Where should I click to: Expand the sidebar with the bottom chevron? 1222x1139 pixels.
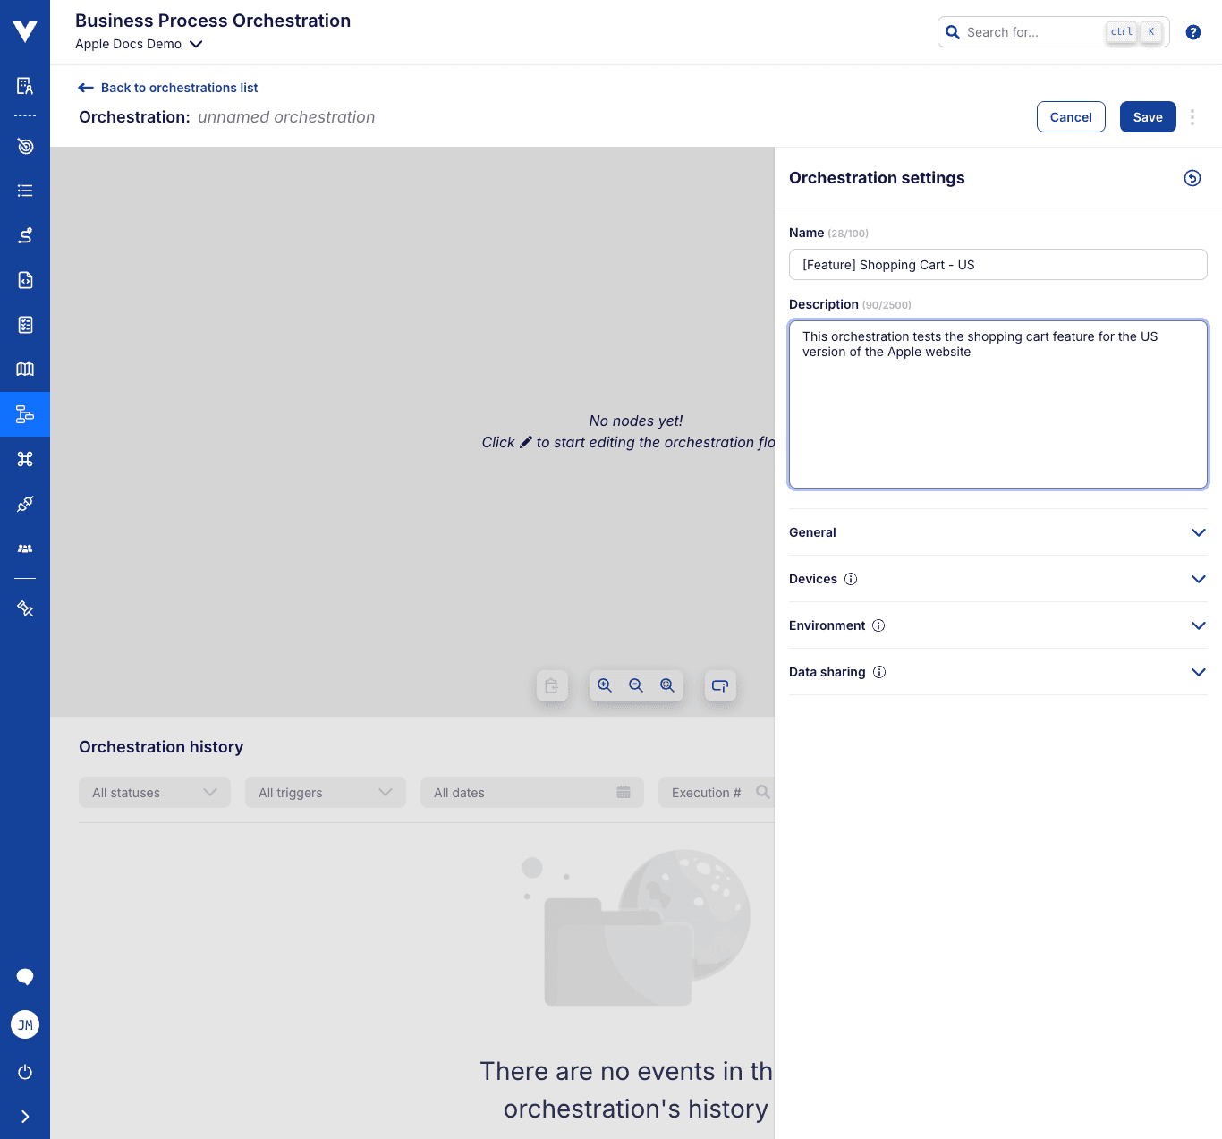tap(25, 1117)
